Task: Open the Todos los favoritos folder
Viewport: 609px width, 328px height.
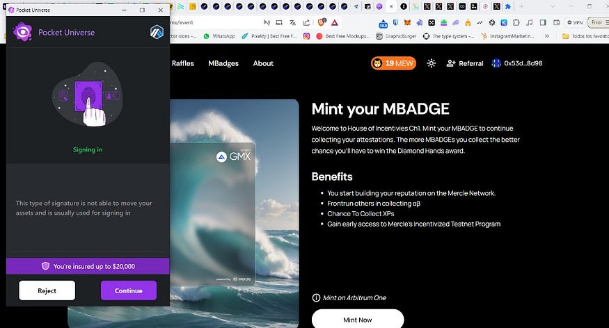Action: coord(586,36)
